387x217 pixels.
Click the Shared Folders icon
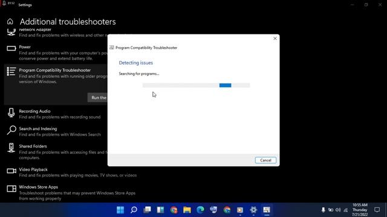pyautogui.click(x=11, y=148)
